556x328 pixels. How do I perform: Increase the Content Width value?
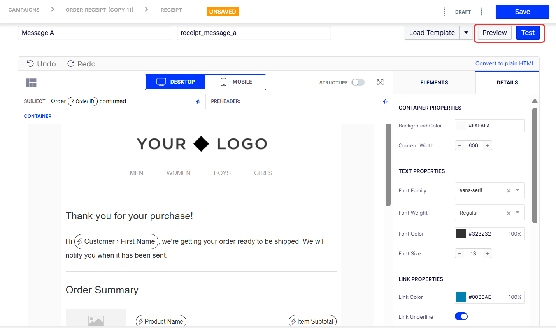[488, 145]
